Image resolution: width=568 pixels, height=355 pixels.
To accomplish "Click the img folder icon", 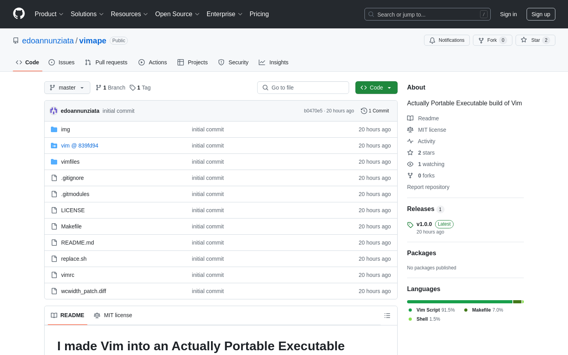I will click(54, 129).
